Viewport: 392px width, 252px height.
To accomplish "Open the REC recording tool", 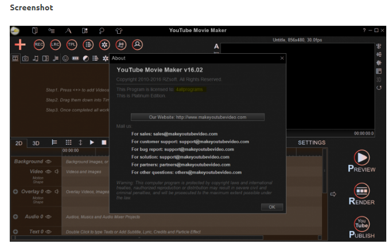I will 39,45.
